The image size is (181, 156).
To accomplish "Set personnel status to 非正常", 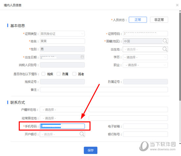I will point(159,20).
